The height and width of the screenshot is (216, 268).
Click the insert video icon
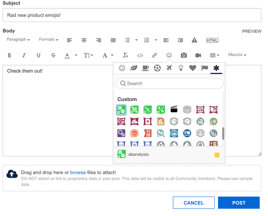tap(198, 55)
